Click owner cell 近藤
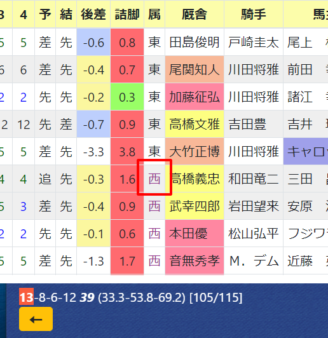The width and height of the screenshot is (328, 338). 306,261
